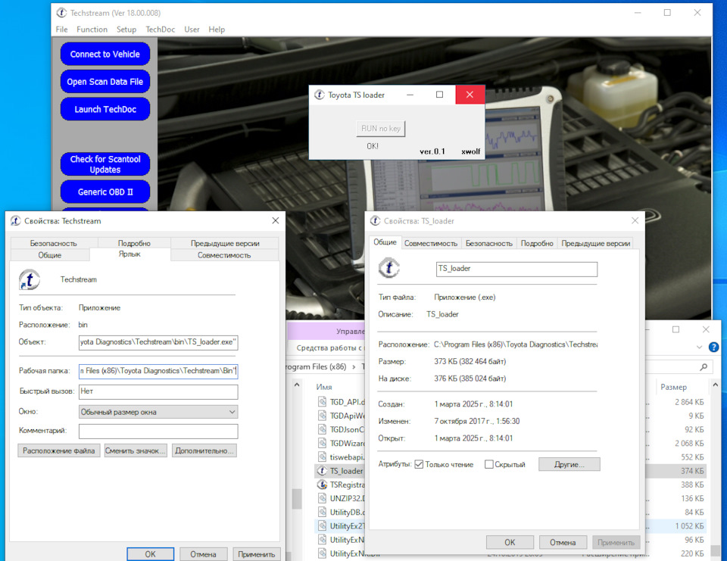Switch to Безопасность tab in Techstream properties
Screen dimensions: 727x561
click(54, 243)
